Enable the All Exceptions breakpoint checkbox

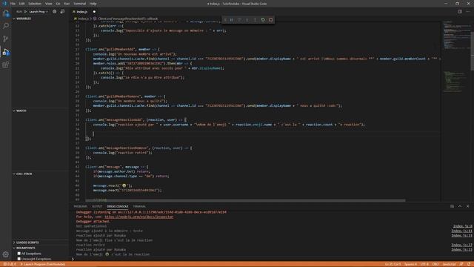pyautogui.click(x=19, y=254)
